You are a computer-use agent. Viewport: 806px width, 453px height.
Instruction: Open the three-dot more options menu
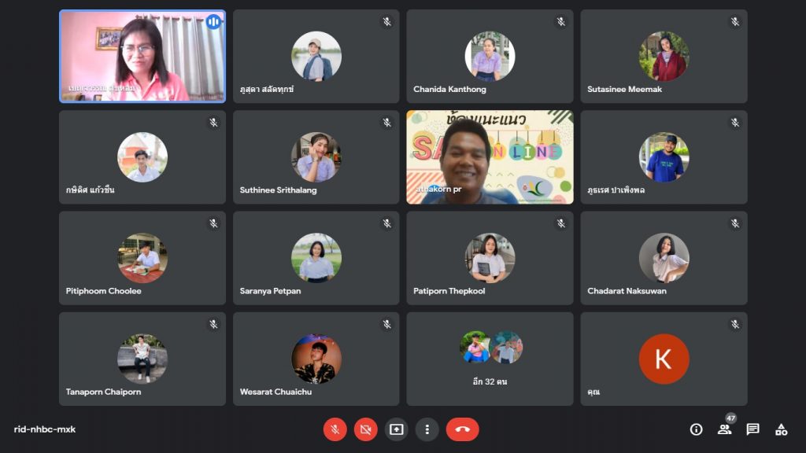click(x=427, y=429)
